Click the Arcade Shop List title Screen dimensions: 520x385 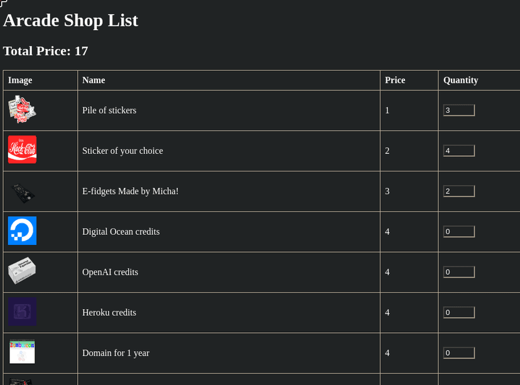pos(70,20)
